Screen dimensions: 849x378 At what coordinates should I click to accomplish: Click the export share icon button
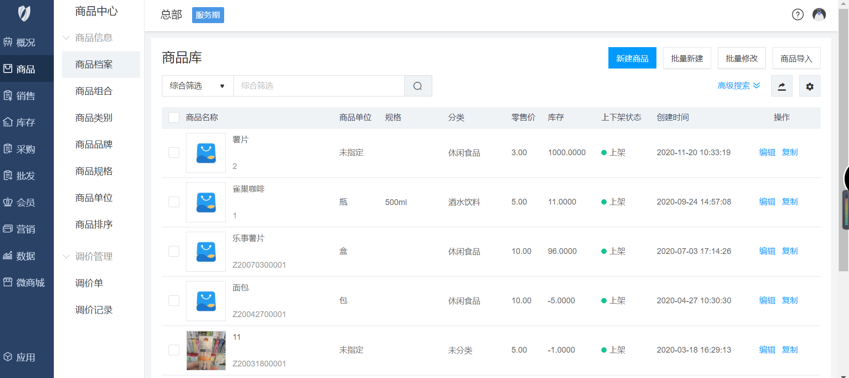(x=781, y=86)
